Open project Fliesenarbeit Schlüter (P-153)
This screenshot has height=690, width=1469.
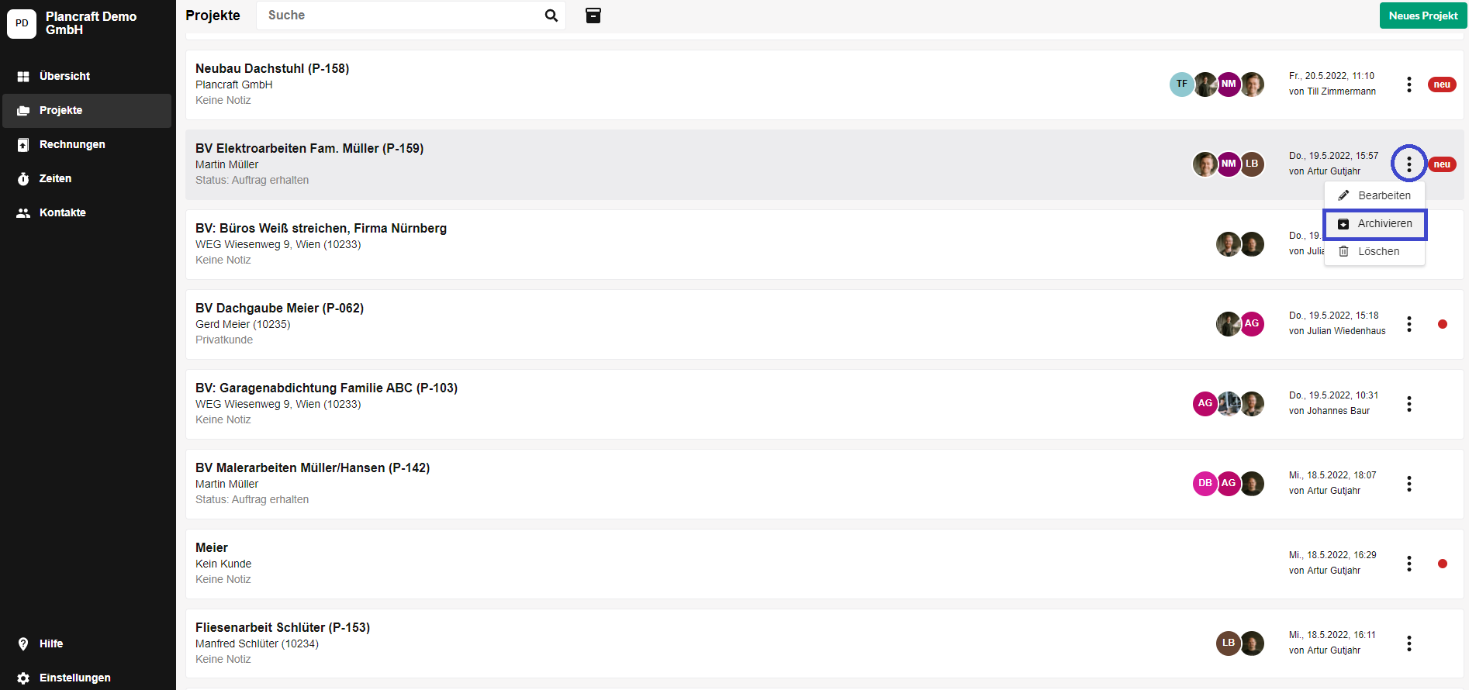tap(282, 627)
